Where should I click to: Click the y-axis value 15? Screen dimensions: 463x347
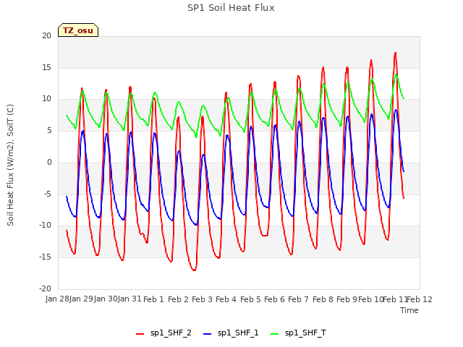46,67
